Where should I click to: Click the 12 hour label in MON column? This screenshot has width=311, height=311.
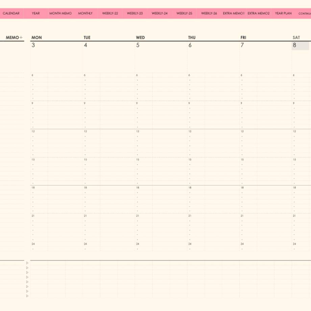[33, 131]
